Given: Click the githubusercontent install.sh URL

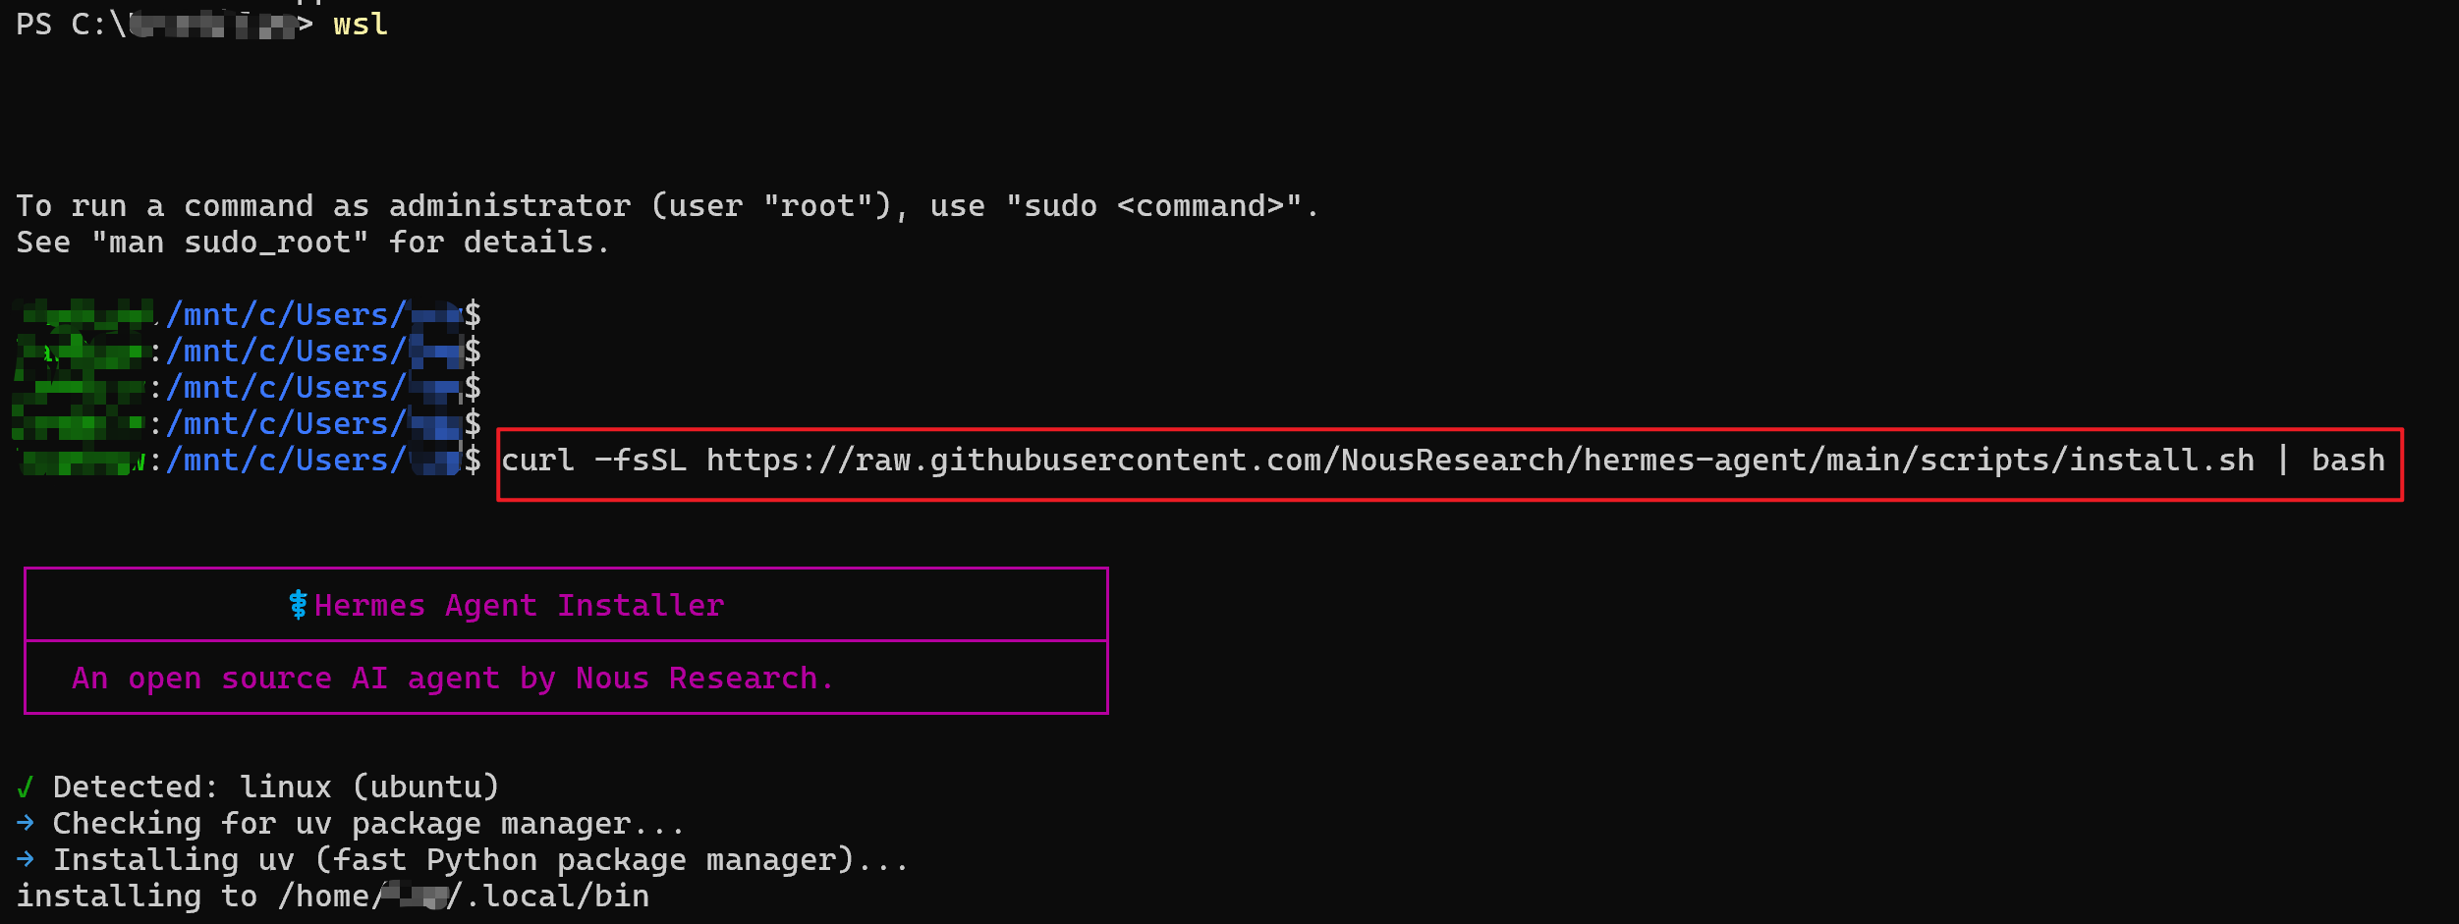Looking at the screenshot, I should click(x=1481, y=460).
